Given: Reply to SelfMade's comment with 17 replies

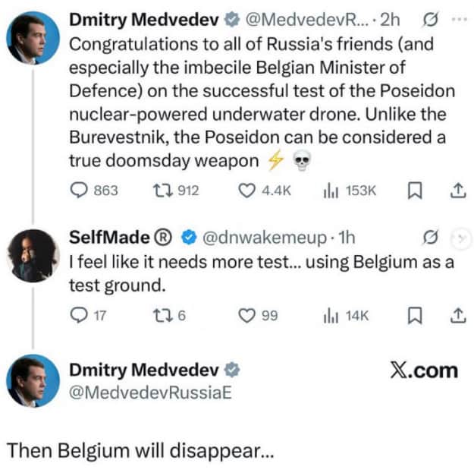Looking at the screenshot, I should coord(79,316).
